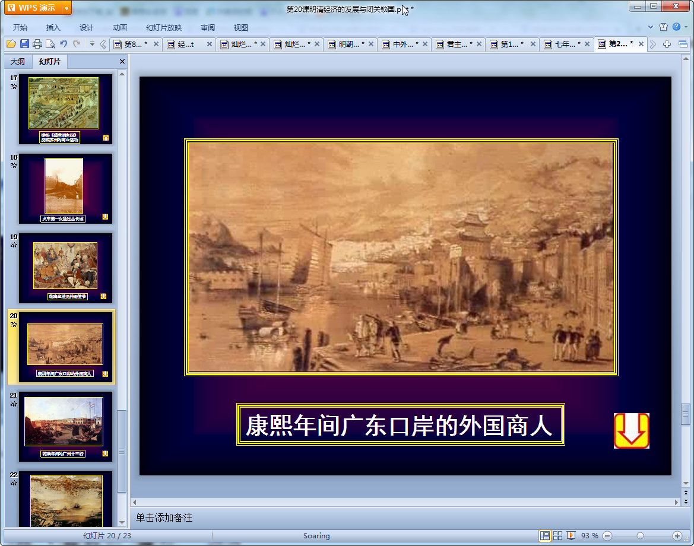Image resolution: width=694 pixels, height=546 pixels.
Task: Redo the last undone action
Action: pos(77,44)
